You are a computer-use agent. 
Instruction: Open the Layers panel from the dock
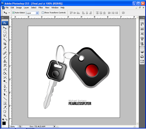[x=142, y=52]
